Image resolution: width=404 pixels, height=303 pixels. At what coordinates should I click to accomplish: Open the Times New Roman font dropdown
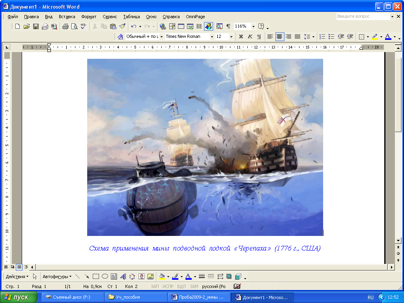coord(212,37)
